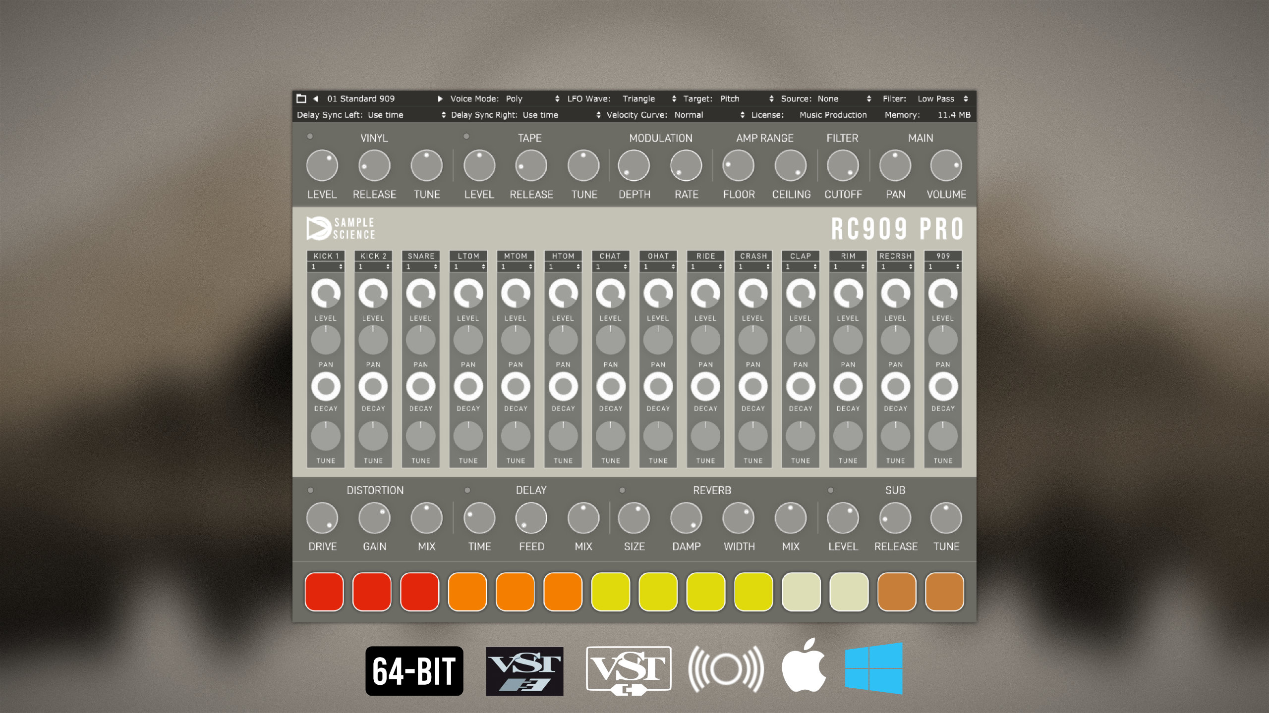Go to previous preset with left arrow
This screenshot has width=1269, height=713.
tap(315, 99)
